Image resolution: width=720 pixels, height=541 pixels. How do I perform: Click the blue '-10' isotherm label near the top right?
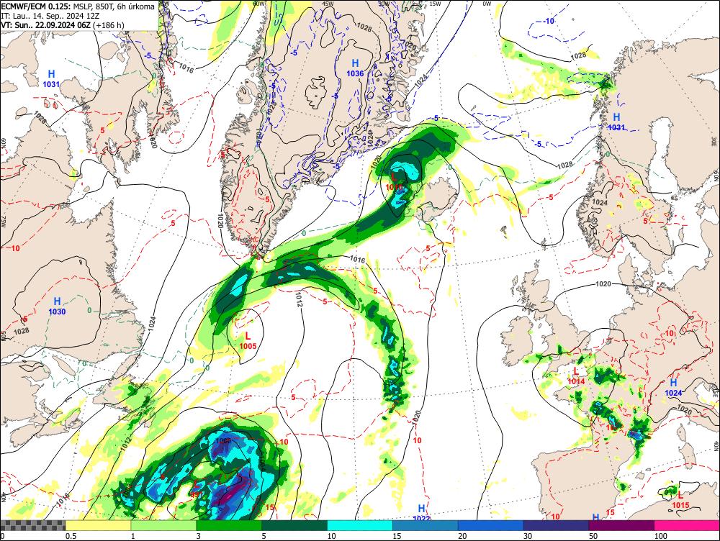click(548, 21)
